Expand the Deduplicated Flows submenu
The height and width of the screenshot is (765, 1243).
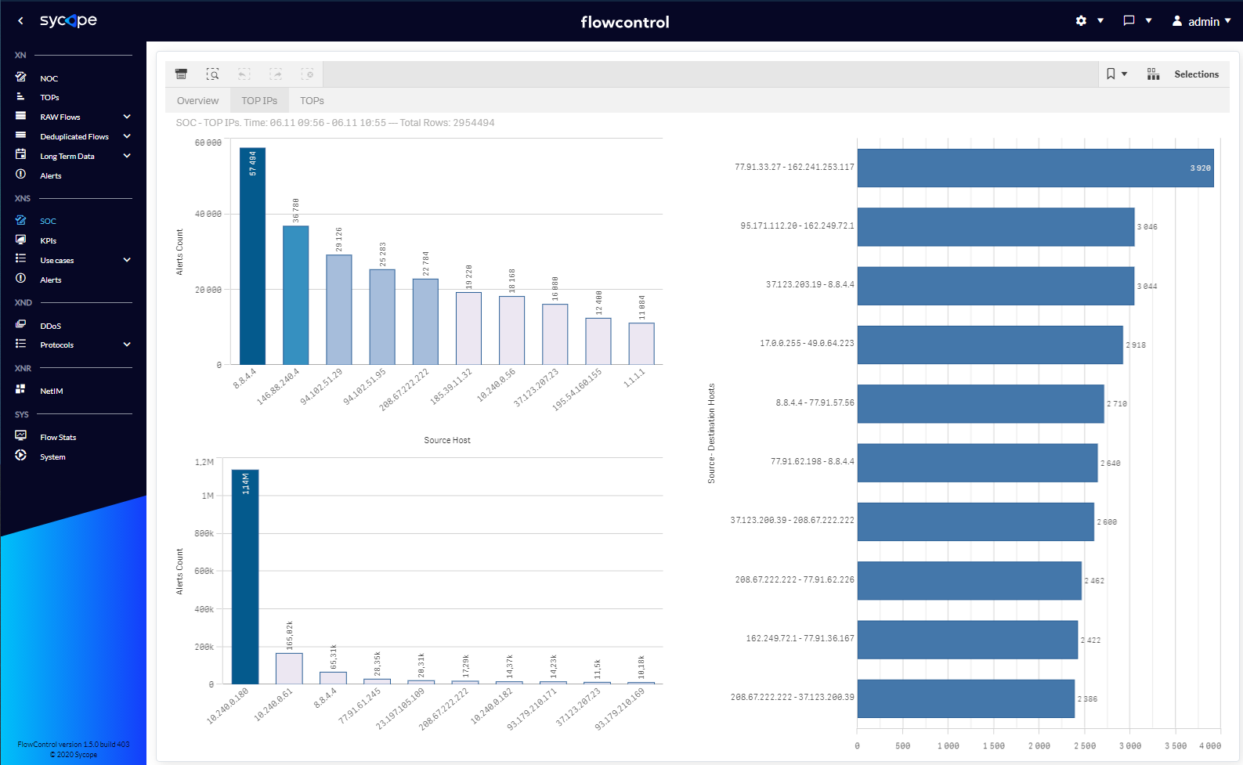[x=127, y=136]
